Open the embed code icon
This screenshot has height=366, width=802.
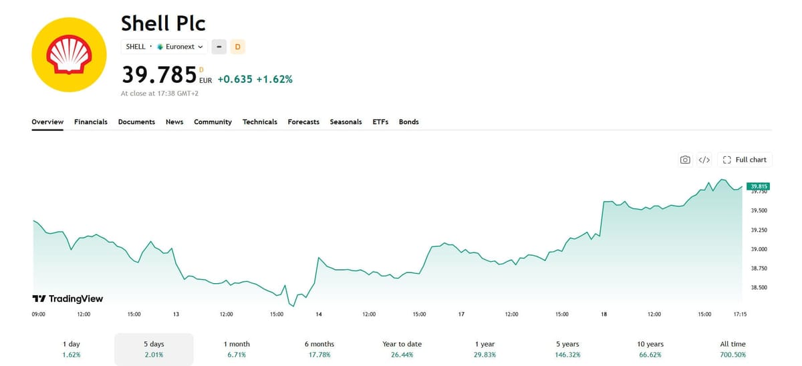pos(704,160)
